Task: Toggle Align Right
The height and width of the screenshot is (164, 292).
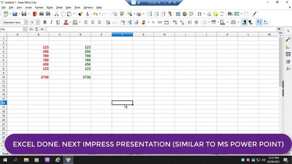Action: coord(99,22)
